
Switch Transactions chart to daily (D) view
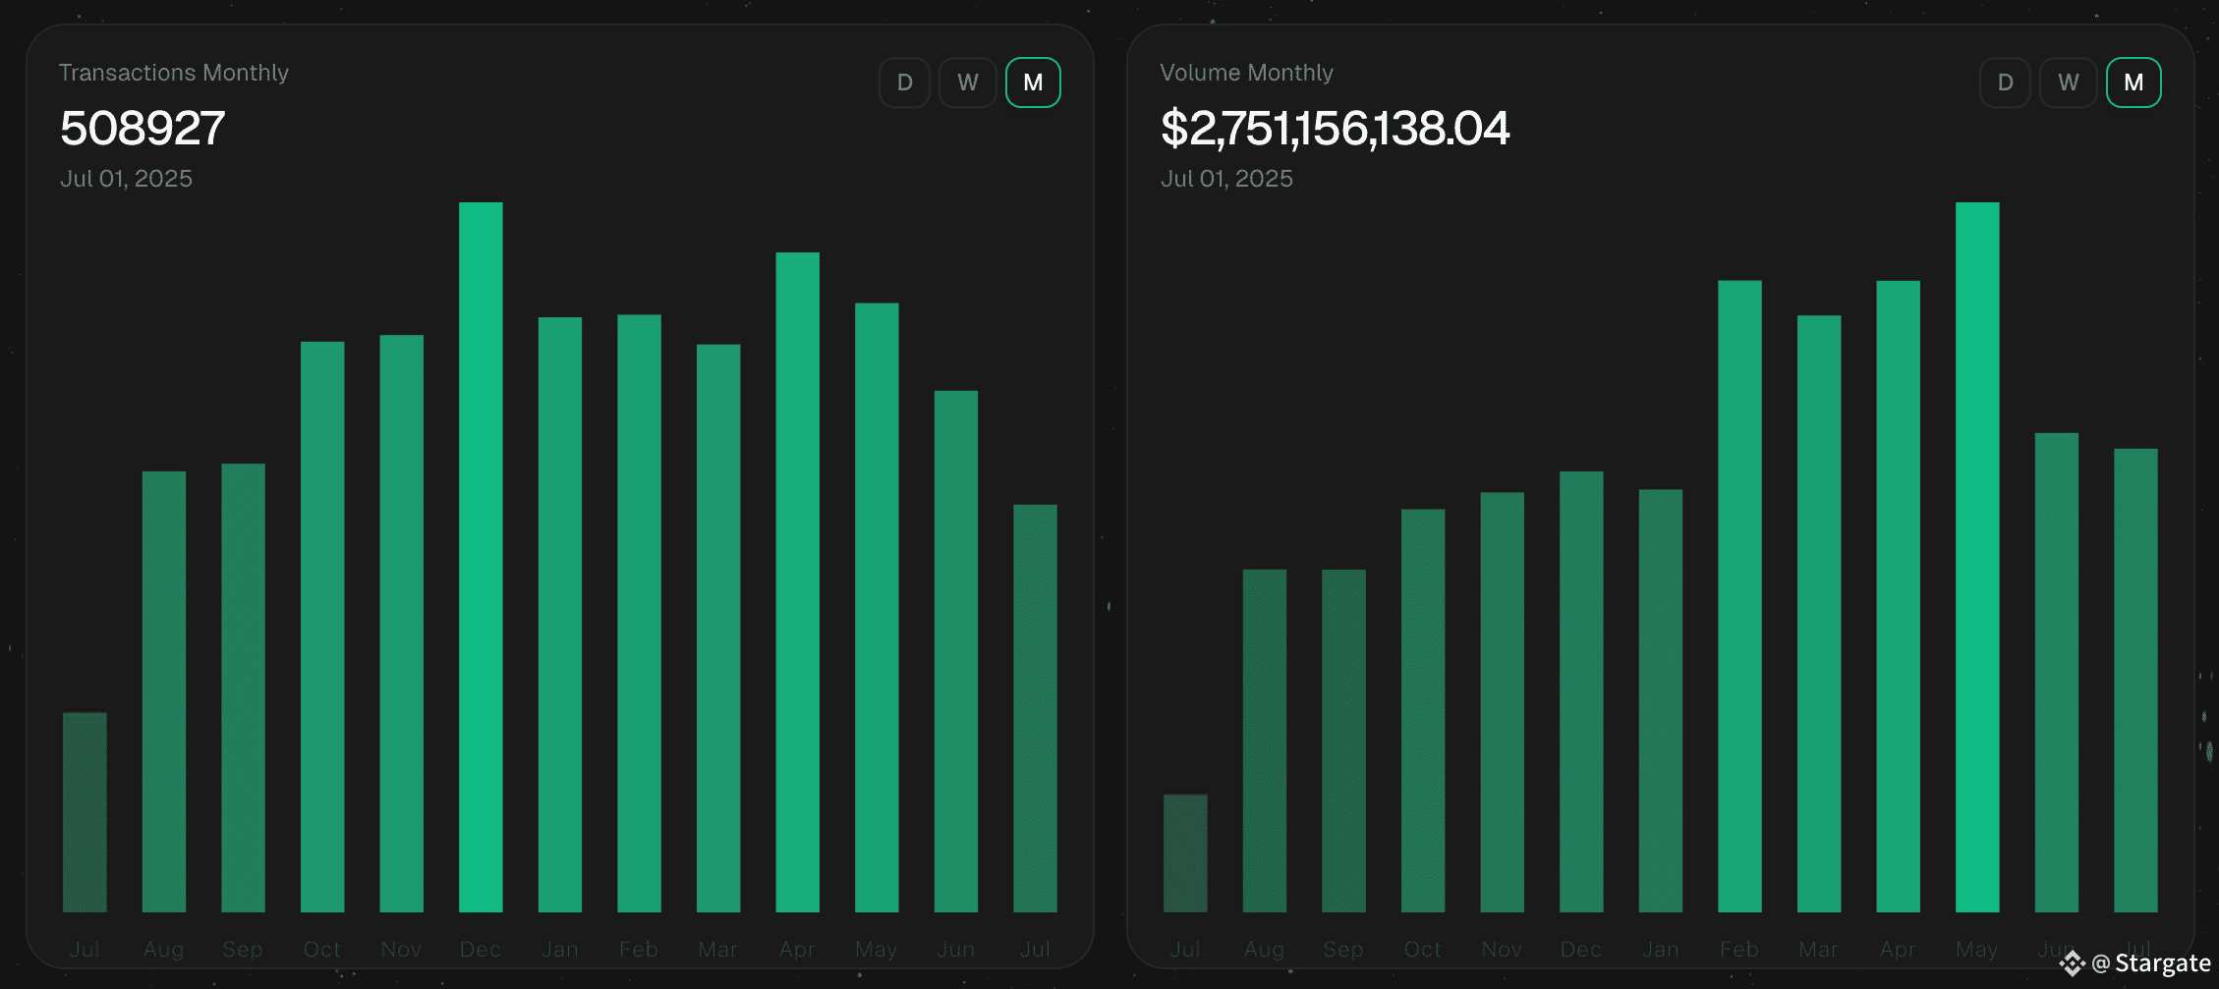904,82
